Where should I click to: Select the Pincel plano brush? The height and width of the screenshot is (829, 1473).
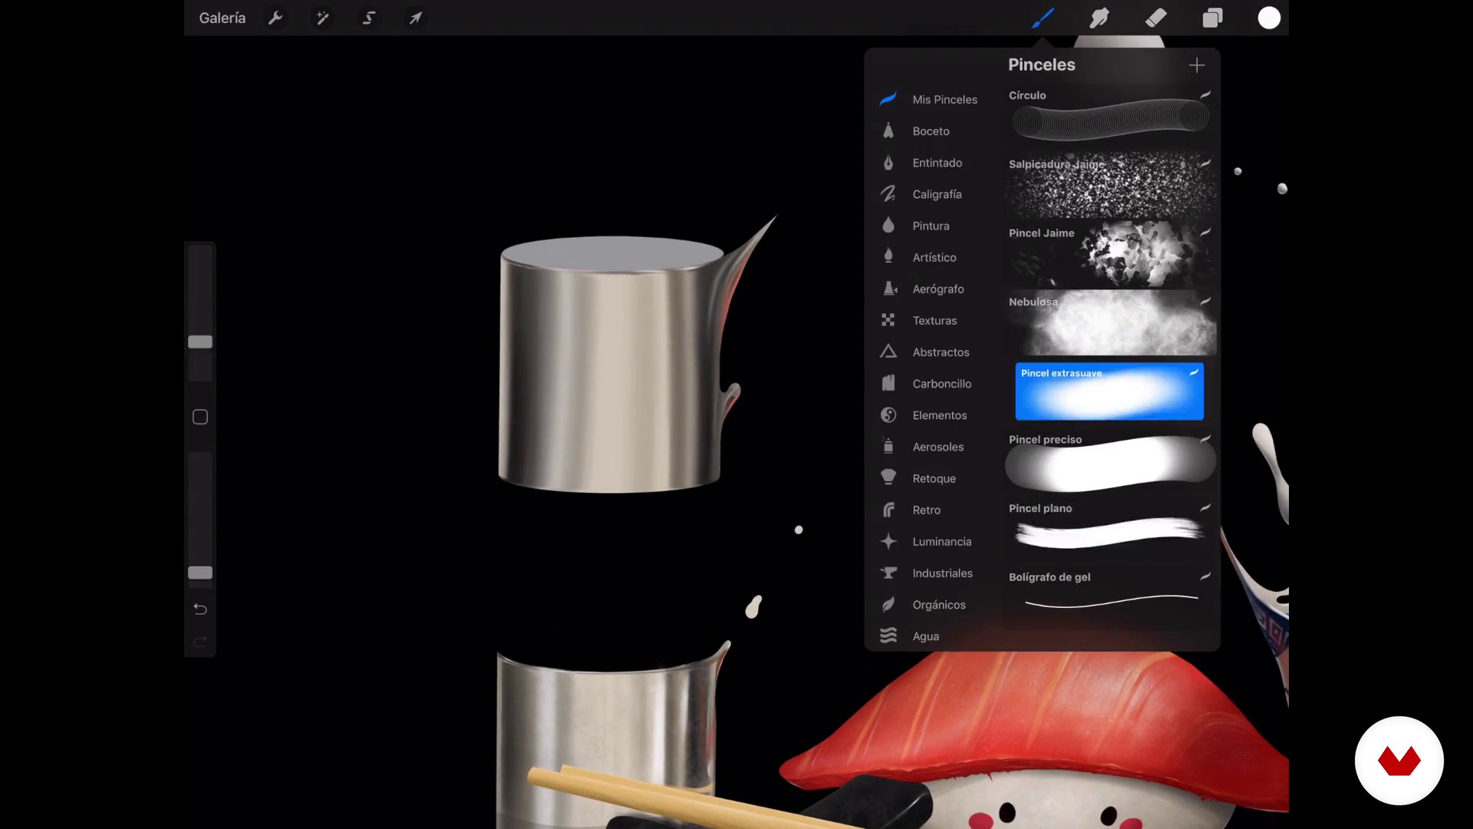point(1110,530)
